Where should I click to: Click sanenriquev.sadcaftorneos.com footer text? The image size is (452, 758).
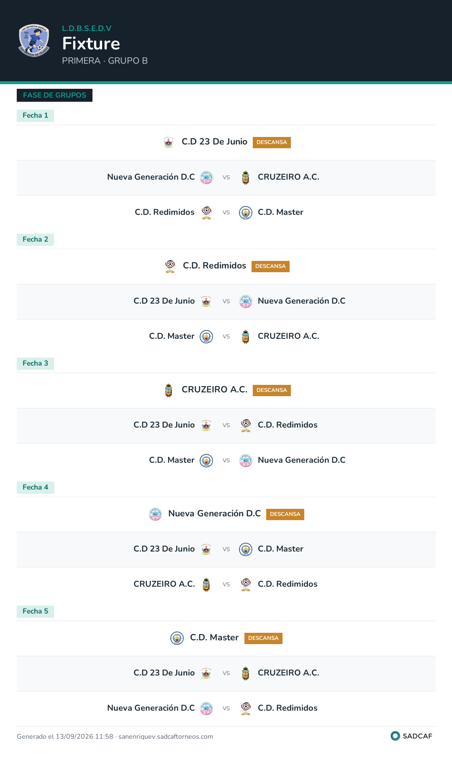click(166, 737)
